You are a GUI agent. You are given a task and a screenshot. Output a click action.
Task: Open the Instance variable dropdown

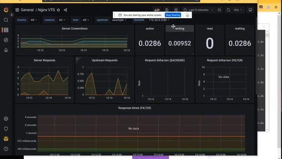point(62,20)
